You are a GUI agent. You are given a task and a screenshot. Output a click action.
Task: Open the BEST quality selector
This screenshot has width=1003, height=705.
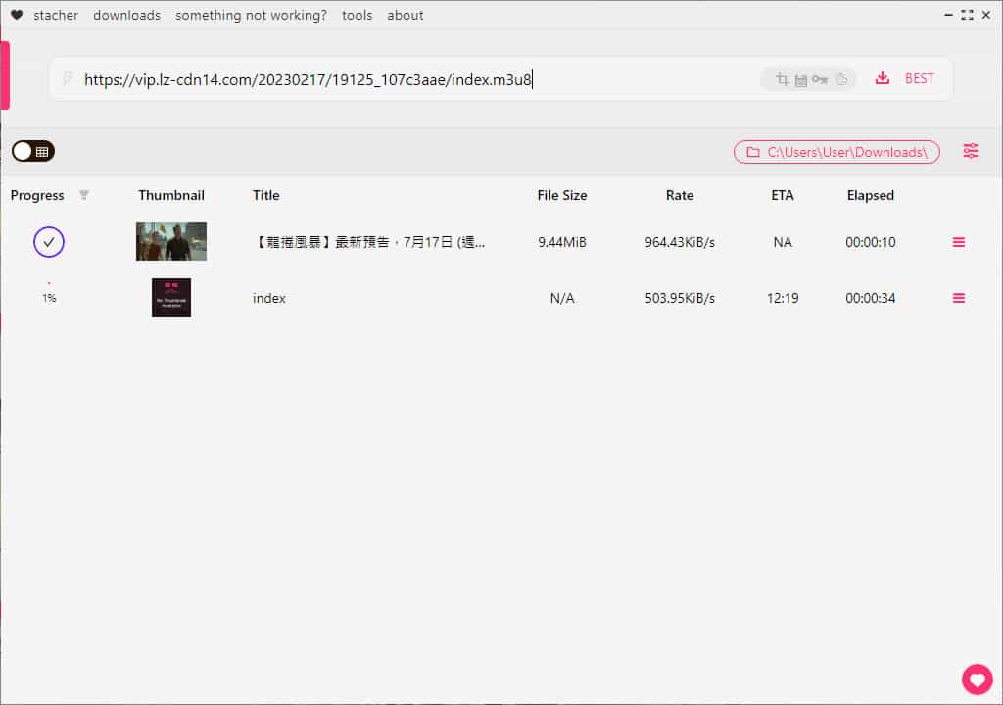(x=919, y=78)
